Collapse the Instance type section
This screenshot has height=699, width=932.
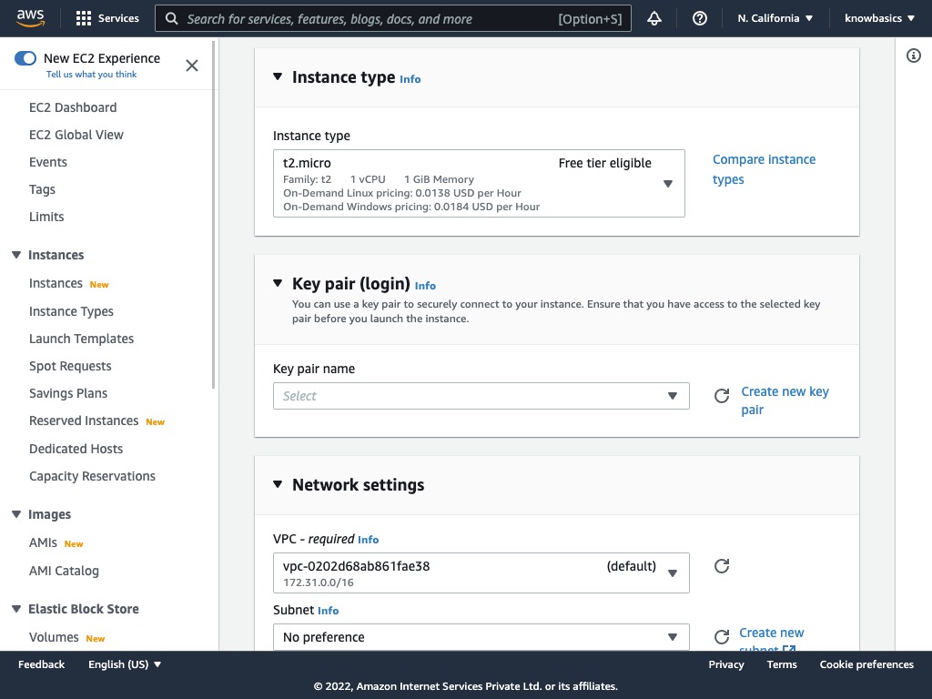[278, 76]
